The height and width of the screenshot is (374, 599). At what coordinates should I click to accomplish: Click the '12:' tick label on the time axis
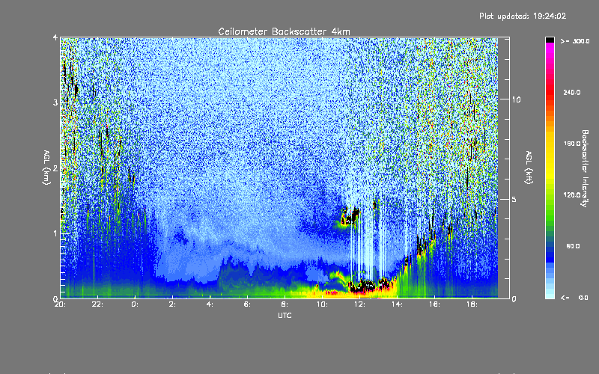pos(359,304)
